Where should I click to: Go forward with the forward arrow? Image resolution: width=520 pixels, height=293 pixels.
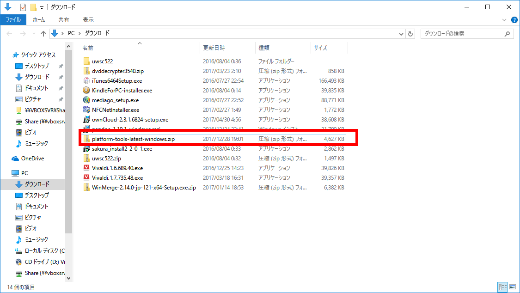pos(23,33)
